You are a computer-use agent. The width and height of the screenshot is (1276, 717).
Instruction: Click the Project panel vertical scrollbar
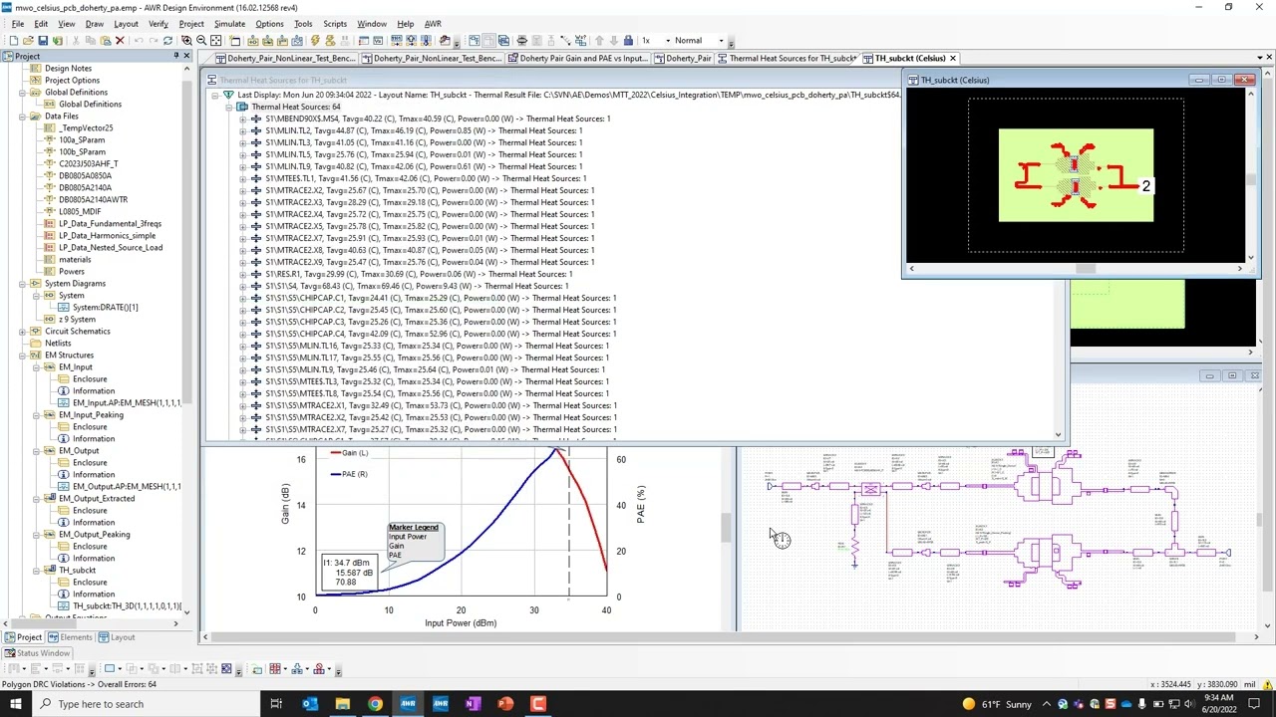point(187,339)
